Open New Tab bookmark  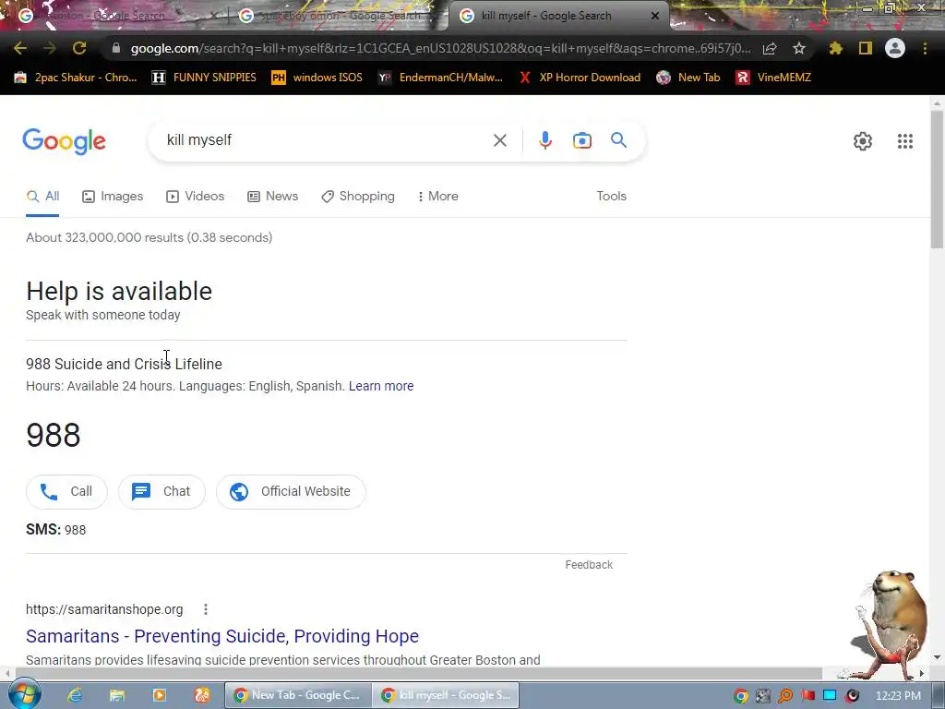pos(688,78)
